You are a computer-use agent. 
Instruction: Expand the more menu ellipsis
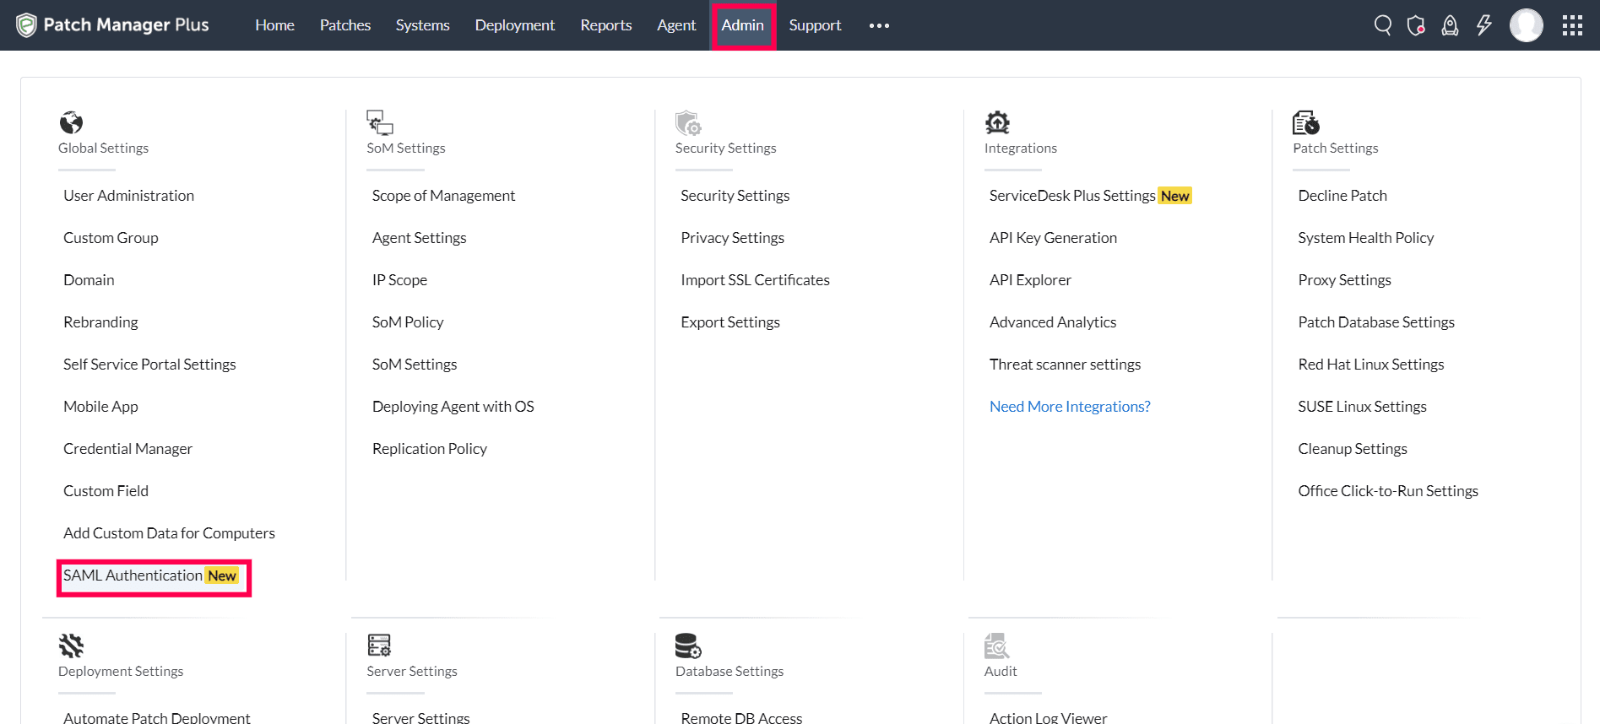(x=879, y=25)
